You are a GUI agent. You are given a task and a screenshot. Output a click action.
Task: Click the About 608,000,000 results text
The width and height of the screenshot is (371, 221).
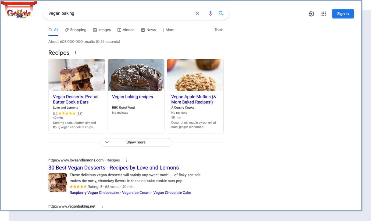point(84,42)
